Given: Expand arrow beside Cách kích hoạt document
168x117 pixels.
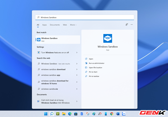Looking at the screenshot, I should [x=77, y=101].
